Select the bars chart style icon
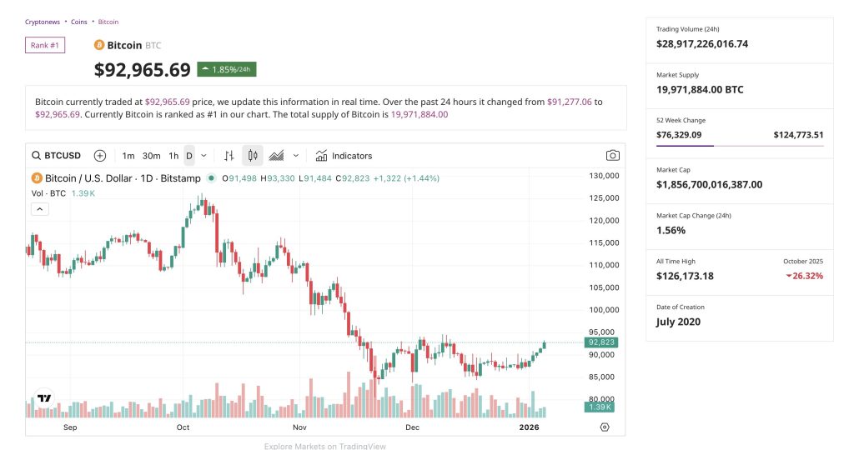The image size is (854, 450). (x=229, y=156)
